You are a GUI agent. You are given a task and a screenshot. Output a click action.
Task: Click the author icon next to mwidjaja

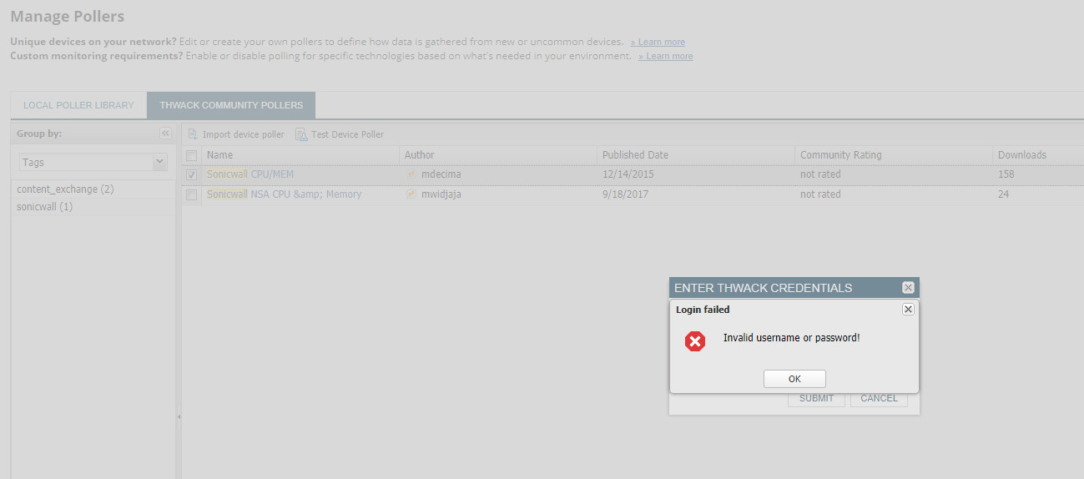(x=411, y=194)
